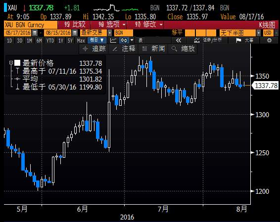This screenshot has width=280, height=222.
Task: Click the 1337.78 price tag on axis
Action: pyautogui.click(x=265, y=86)
